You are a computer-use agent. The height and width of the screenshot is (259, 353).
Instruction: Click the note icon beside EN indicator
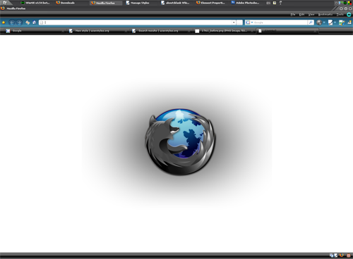point(275,3)
